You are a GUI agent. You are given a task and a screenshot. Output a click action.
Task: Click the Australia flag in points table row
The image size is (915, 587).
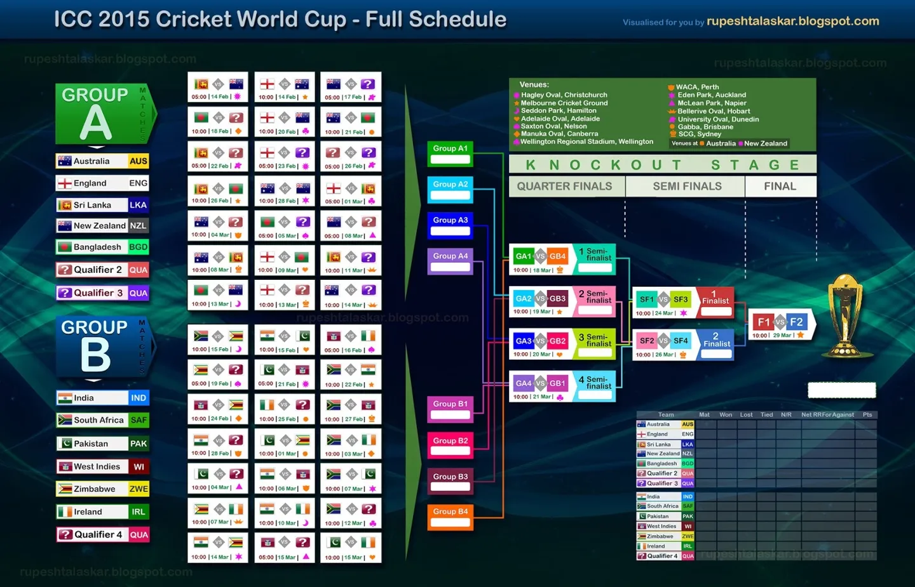641,425
